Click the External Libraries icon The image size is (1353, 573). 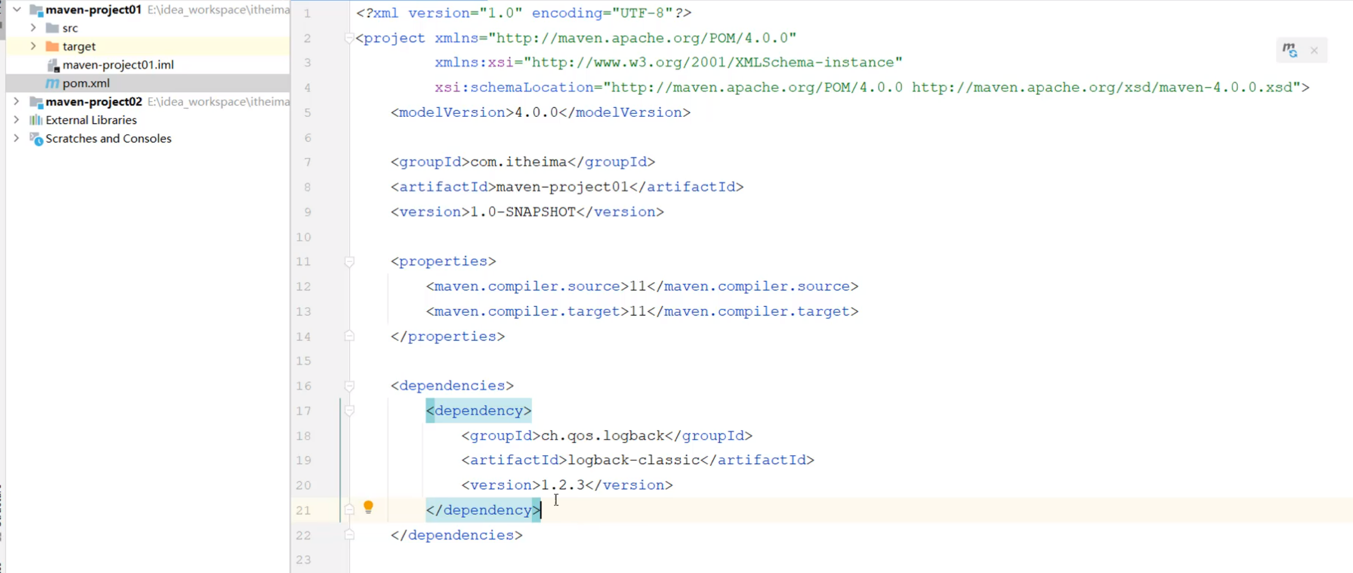click(35, 120)
